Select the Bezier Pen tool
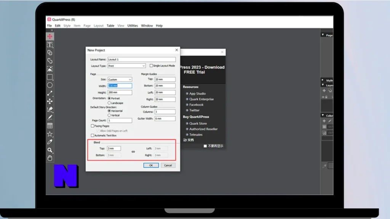The image size is (390, 219). pyautogui.click(x=50, y=109)
